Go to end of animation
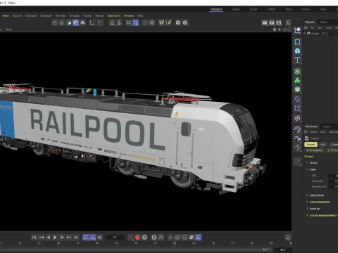This screenshot has width=338, height=253. [x=76, y=238]
